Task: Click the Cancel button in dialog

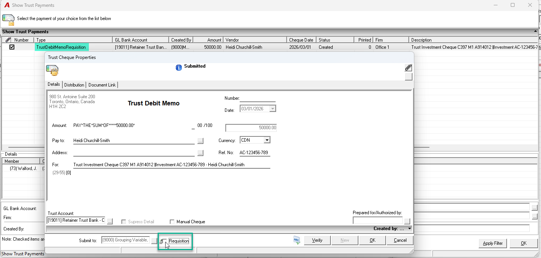Action: pos(400,240)
